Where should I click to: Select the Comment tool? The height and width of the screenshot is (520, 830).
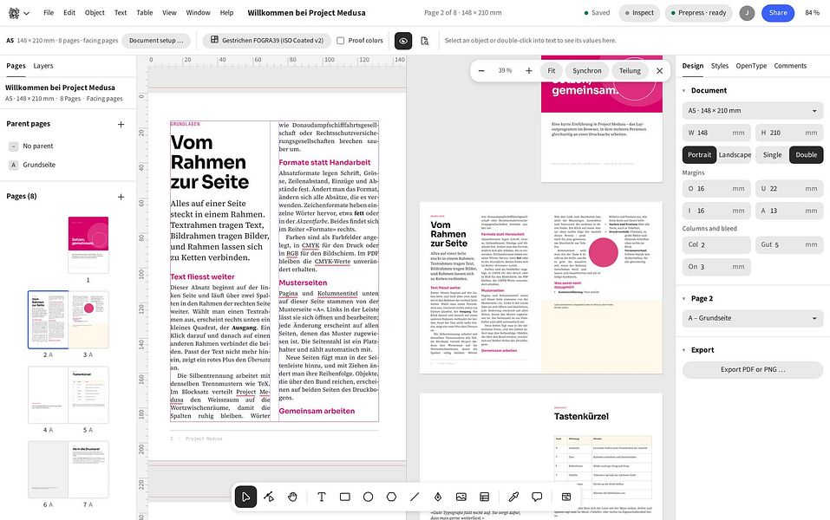pyautogui.click(x=537, y=497)
